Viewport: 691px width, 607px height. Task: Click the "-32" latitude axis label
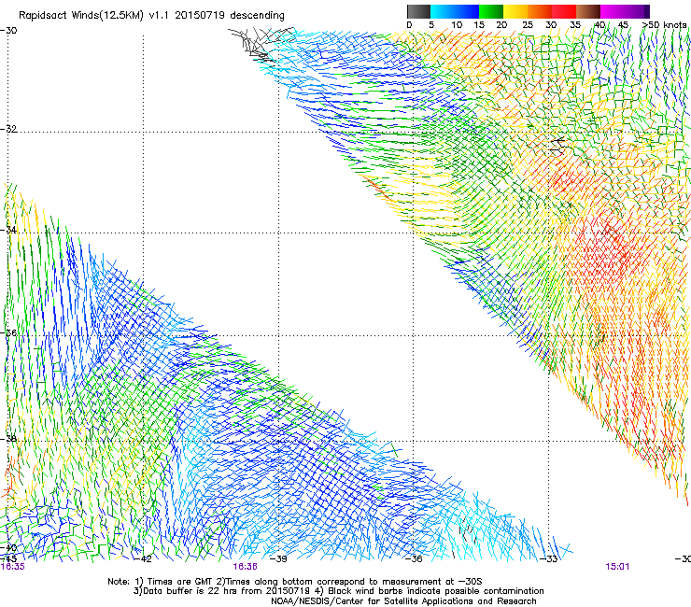click(8, 129)
